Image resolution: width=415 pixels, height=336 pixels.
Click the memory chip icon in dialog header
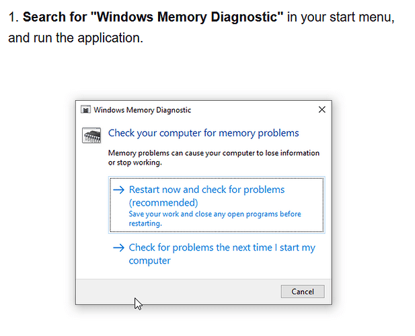[x=91, y=135]
